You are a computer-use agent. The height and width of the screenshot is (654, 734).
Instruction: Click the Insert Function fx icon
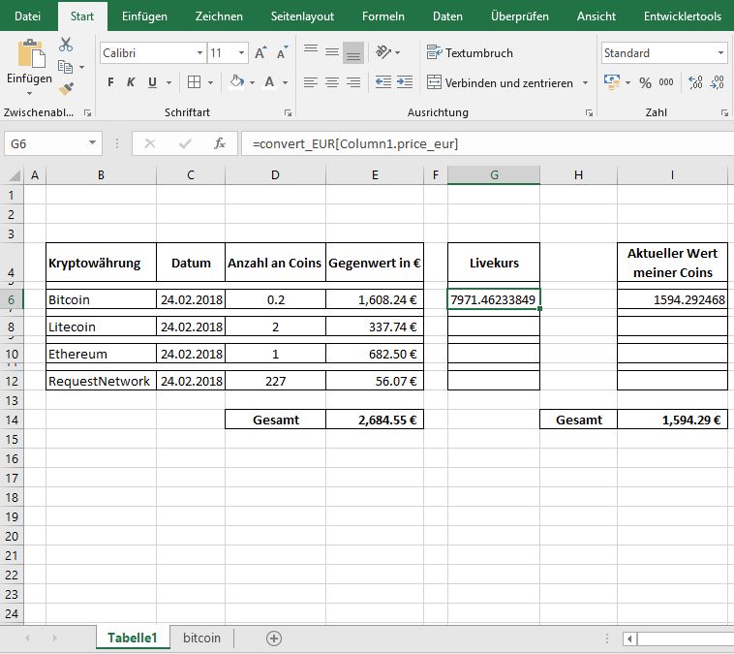pos(220,143)
